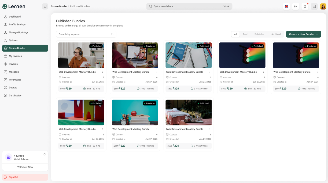Select the Published filter tab
This screenshot has height=183, width=328.
tap(260, 34)
